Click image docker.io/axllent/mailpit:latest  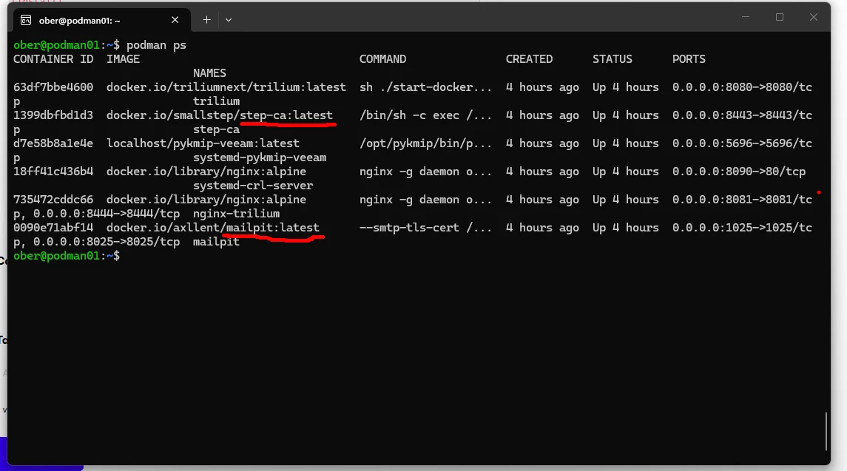pyautogui.click(x=213, y=228)
